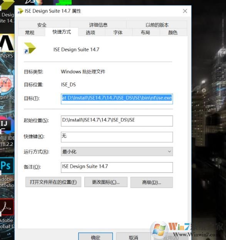
Task: Click the ISE_DS target location text
Action: point(69,84)
